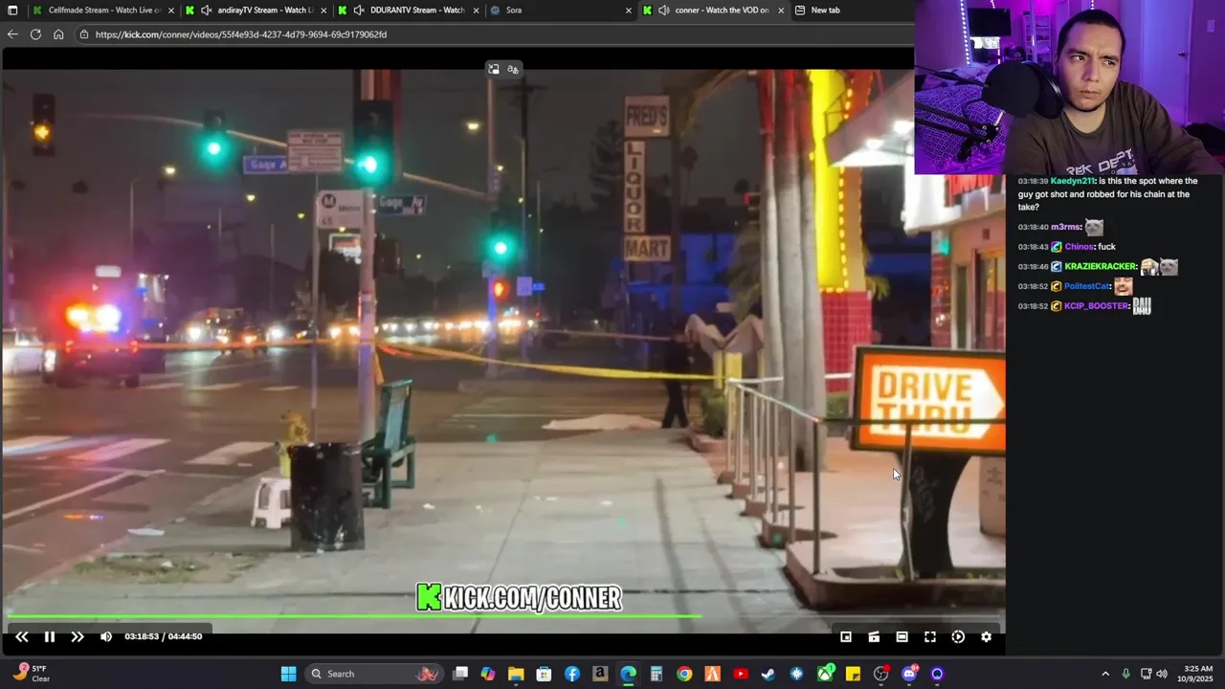The image size is (1225, 689).
Task: View site information lock icon in address bar
Action: (84, 34)
